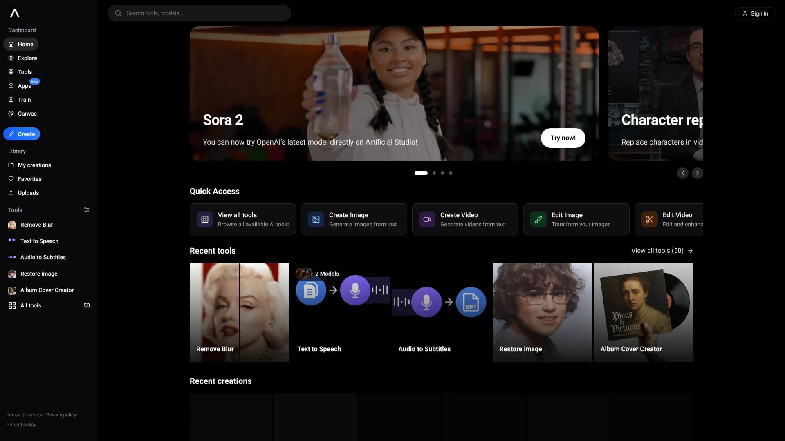Click the Sora 2 banner title

[x=223, y=120]
